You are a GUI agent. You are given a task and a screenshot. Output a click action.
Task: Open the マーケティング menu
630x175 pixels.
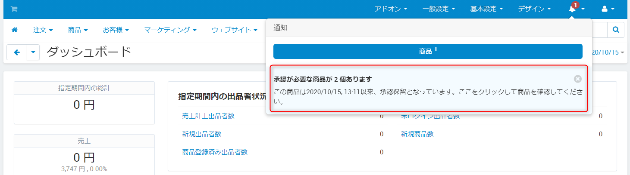[x=170, y=30]
